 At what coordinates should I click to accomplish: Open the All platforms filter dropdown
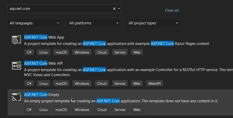(93, 23)
